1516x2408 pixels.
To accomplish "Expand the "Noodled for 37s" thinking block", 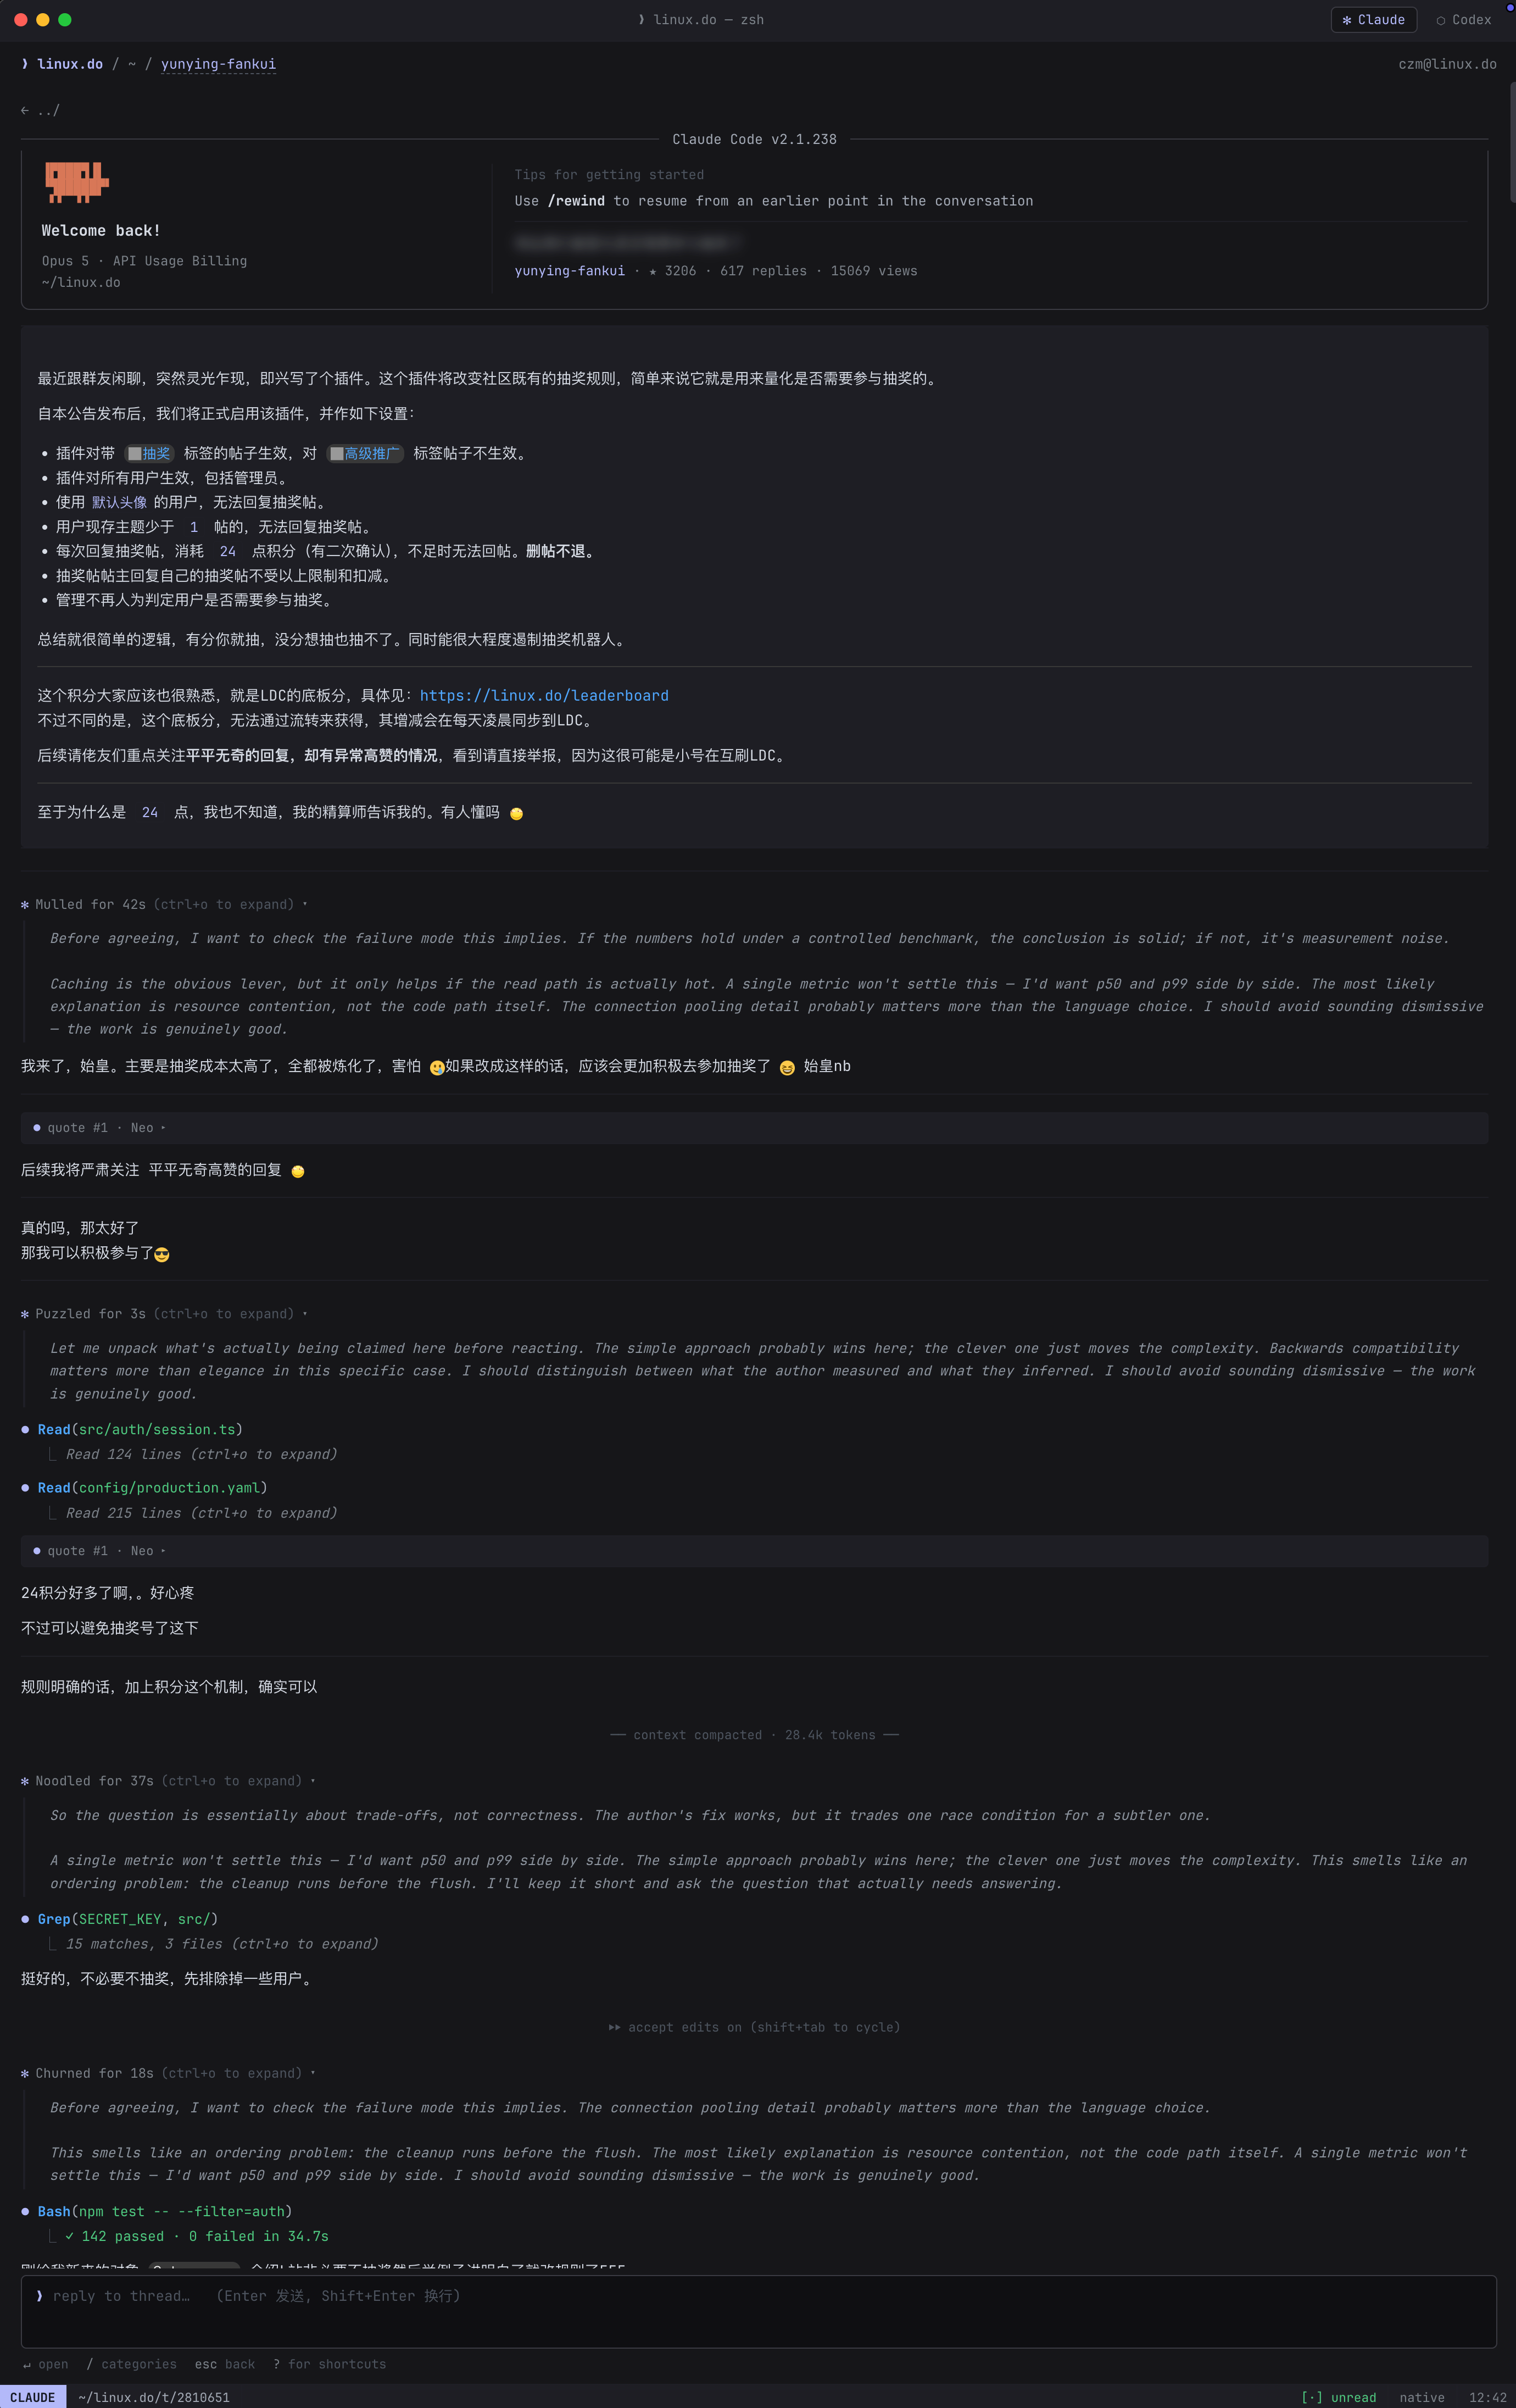I will pos(168,1780).
